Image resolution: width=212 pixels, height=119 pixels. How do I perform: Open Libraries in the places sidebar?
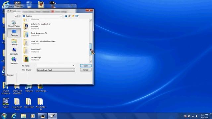14,42
